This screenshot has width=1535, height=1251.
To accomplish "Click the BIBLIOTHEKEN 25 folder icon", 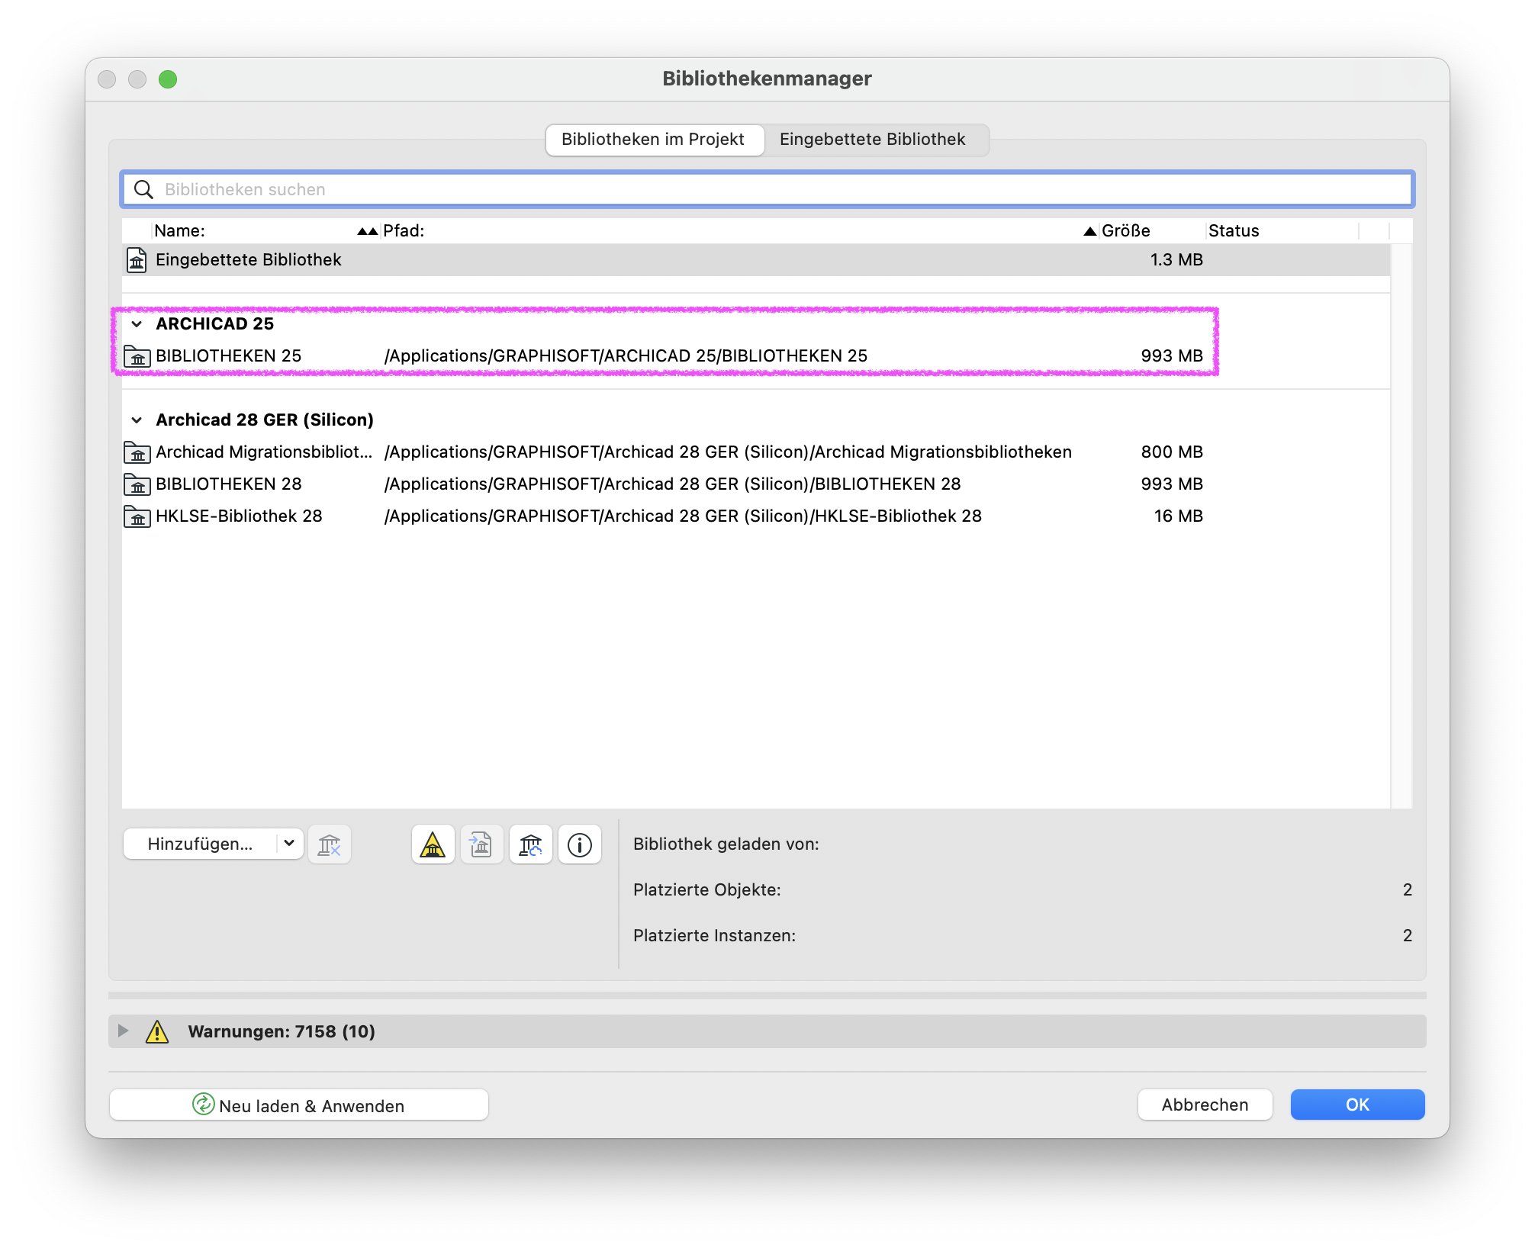I will click(137, 356).
